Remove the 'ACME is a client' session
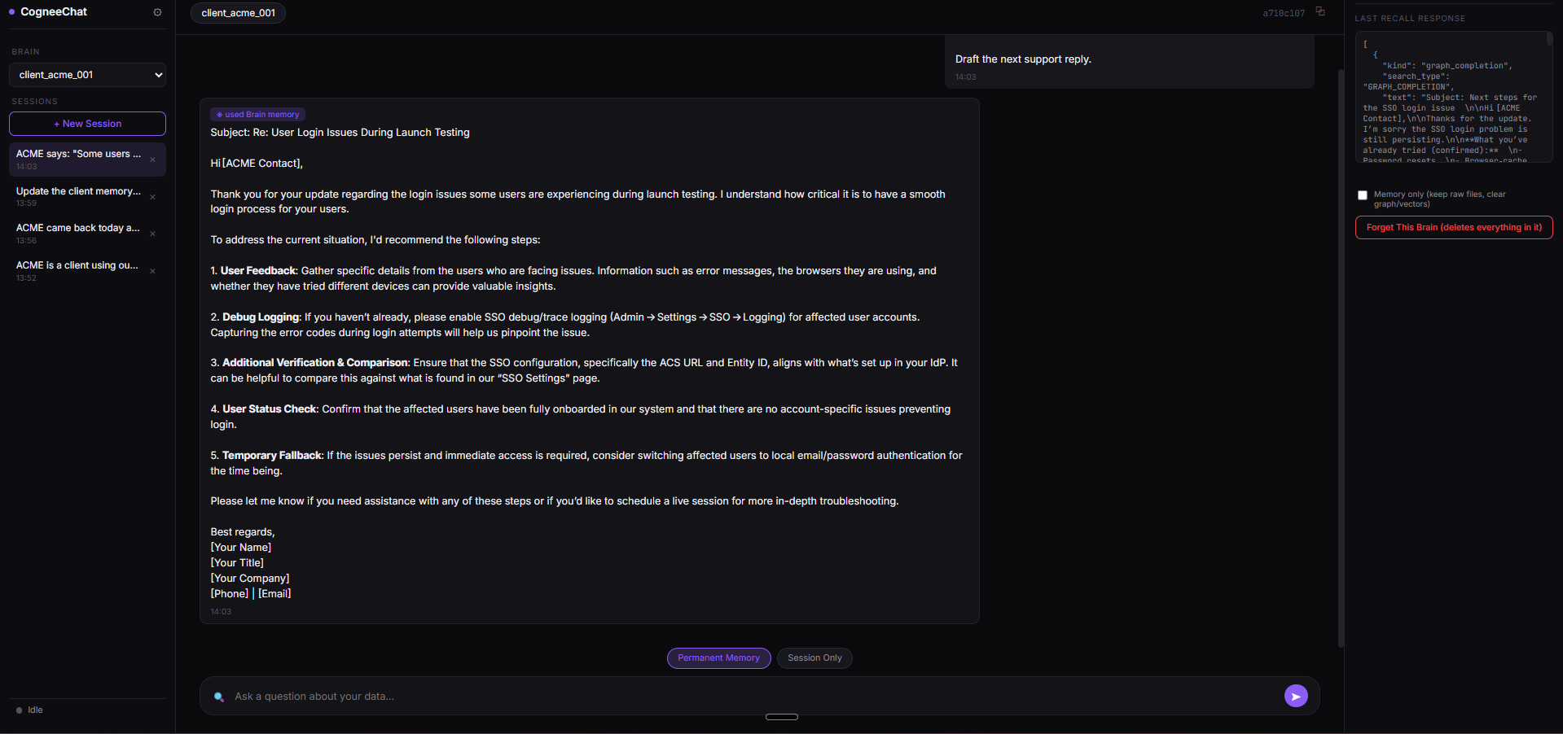 pos(152,271)
